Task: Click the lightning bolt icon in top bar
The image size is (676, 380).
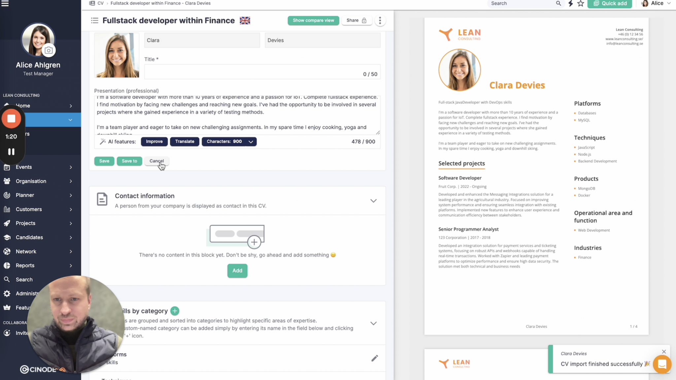Action: [570, 4]
